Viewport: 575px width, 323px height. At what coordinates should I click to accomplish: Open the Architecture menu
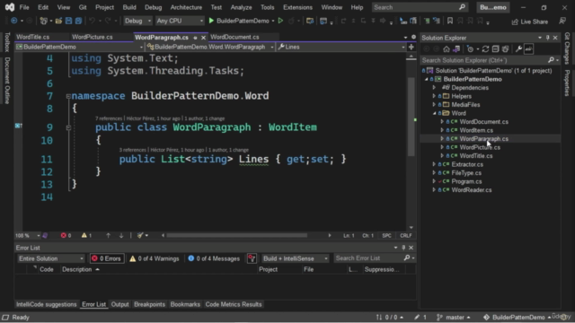(x=186, y=7)
